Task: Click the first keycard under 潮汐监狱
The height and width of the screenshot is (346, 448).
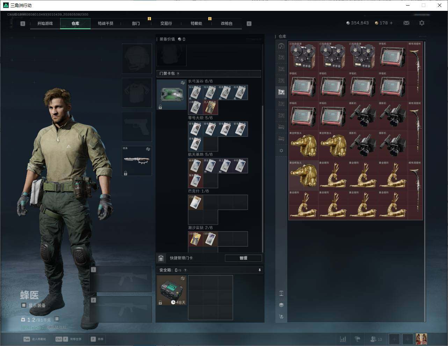Action: click(x=196, y=239)
